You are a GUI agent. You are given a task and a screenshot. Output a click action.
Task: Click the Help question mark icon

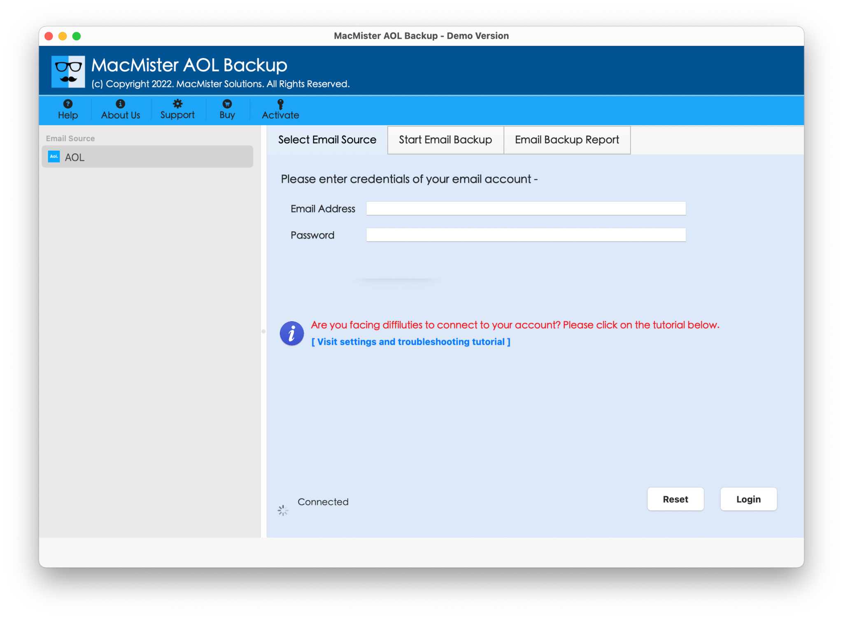(68, 104)
